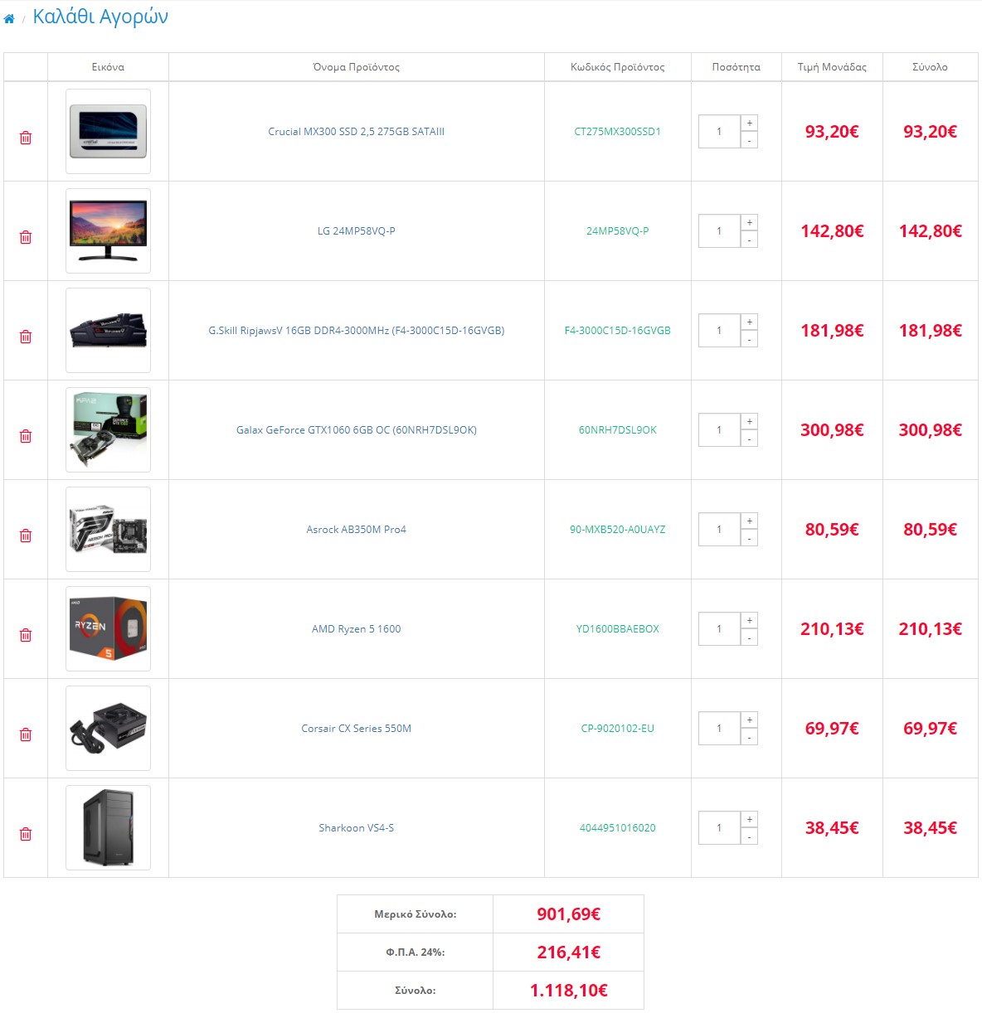
Task: Click product code YD1600BBAEBOX
Action: click(618, 629)
